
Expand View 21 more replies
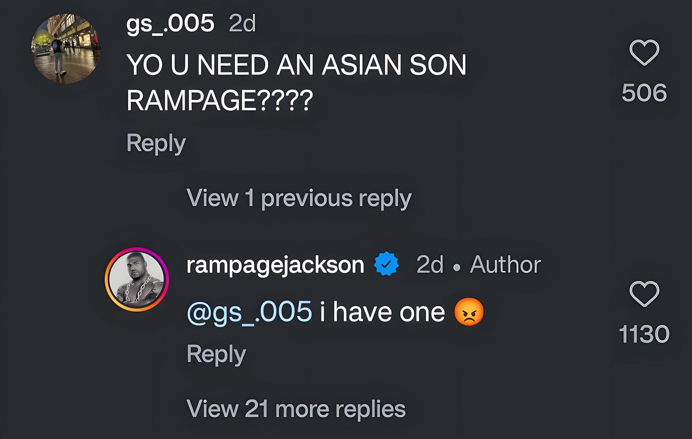click(296, 409)
